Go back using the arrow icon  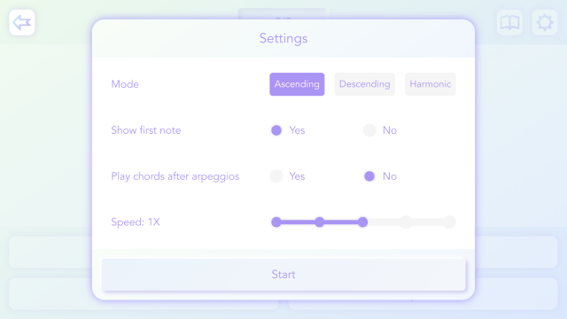click(x=22, y=22)
